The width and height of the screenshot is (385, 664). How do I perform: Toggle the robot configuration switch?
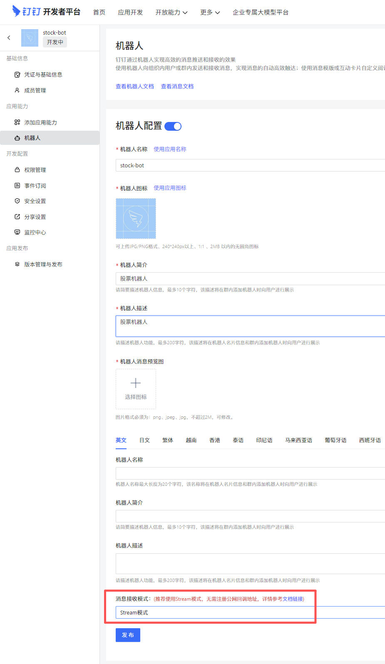pyautogui.click(x=173, y=126)
